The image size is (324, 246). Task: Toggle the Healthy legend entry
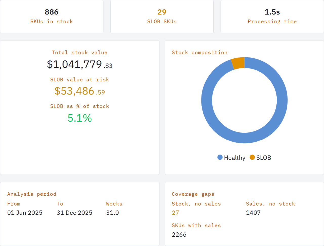click(x=234, y=158)
